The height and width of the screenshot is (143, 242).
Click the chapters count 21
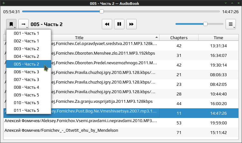coord(179,75)
